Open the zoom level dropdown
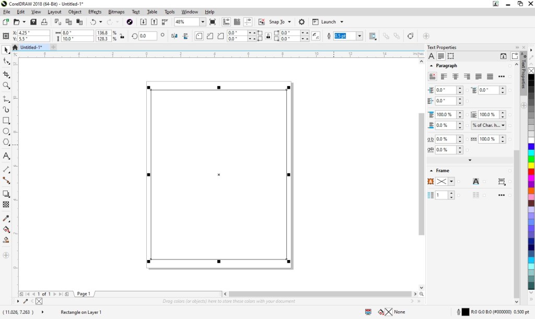 [x=203, y=22]
